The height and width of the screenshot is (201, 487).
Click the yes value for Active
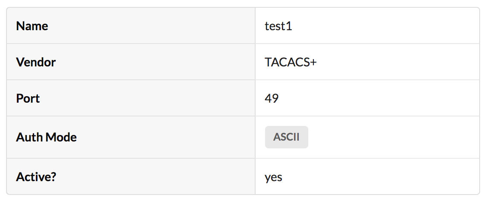click(273, 177)
